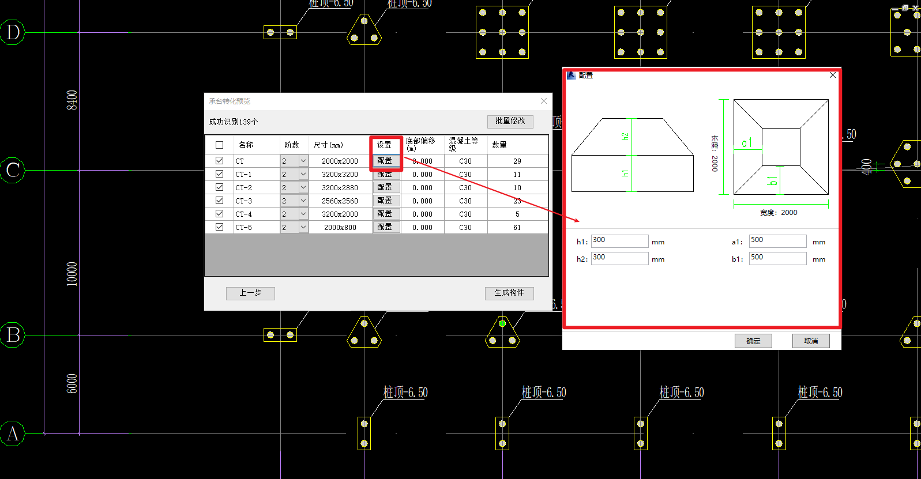
Task: Click the axis A grid bubble
Action: pyautogui.click(x=13, y=433)
